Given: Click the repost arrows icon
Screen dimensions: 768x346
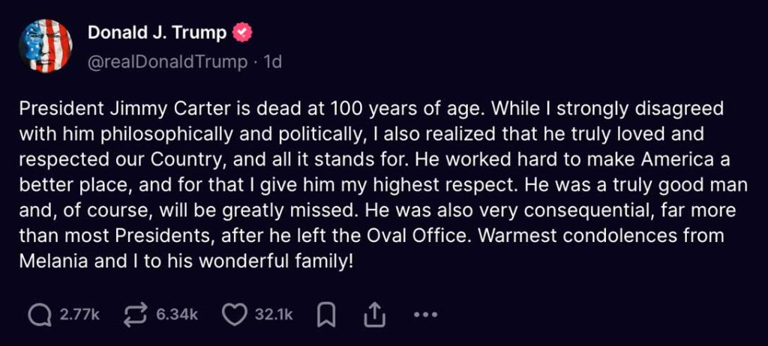Looking at the screenshot, I should [x=136, y=315].
